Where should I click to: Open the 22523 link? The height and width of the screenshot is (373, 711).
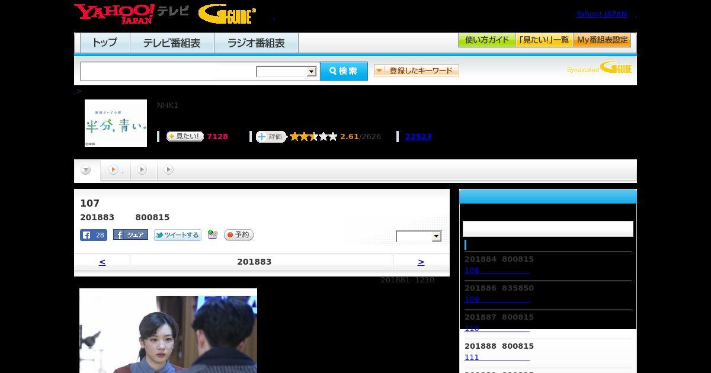click(418, 137)
